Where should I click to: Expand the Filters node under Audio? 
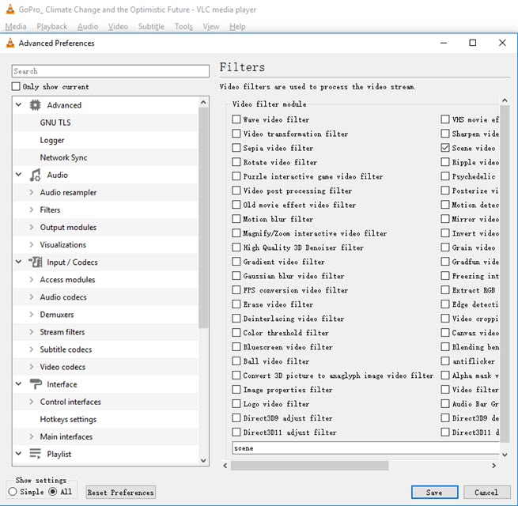tap(32, 210)
